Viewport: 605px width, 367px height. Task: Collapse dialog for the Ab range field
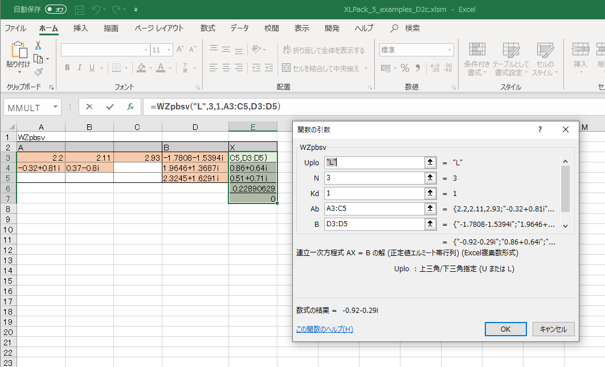coord(431,209)
